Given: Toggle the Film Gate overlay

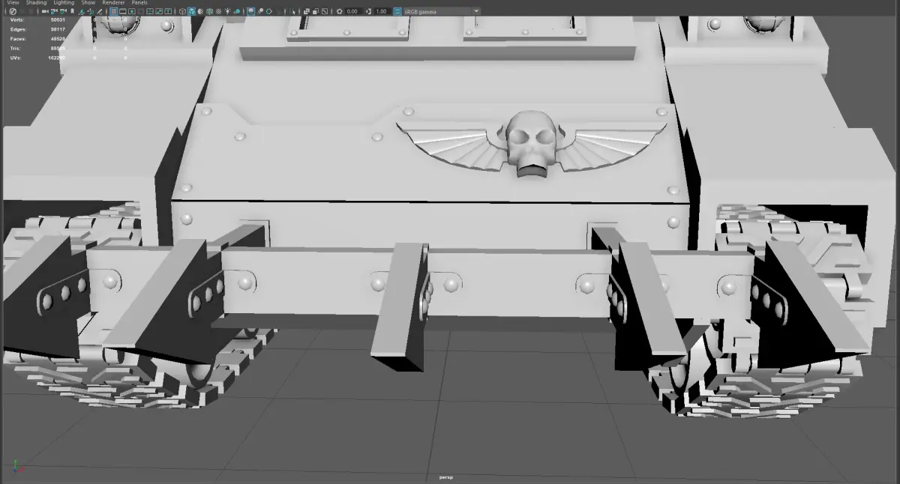Looking at the screenshot, I should [x=123, y=11].
